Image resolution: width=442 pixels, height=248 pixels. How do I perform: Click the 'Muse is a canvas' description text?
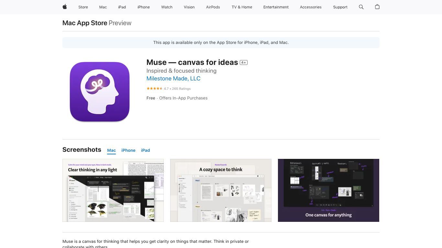[156, 244]
